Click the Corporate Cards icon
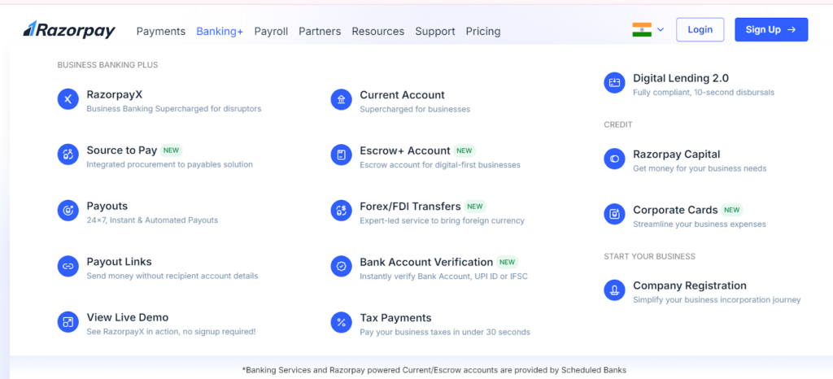 pyautogui.click(x=615, y=214)
